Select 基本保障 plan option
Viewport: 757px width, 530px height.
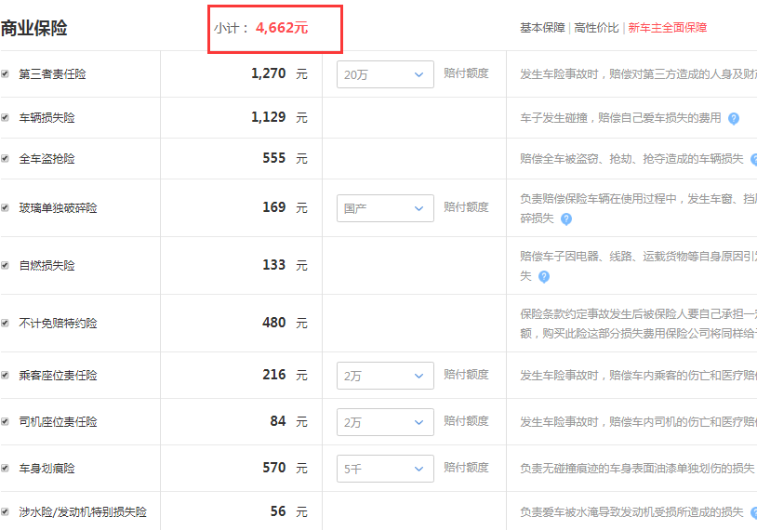click(x=542, y=28)
